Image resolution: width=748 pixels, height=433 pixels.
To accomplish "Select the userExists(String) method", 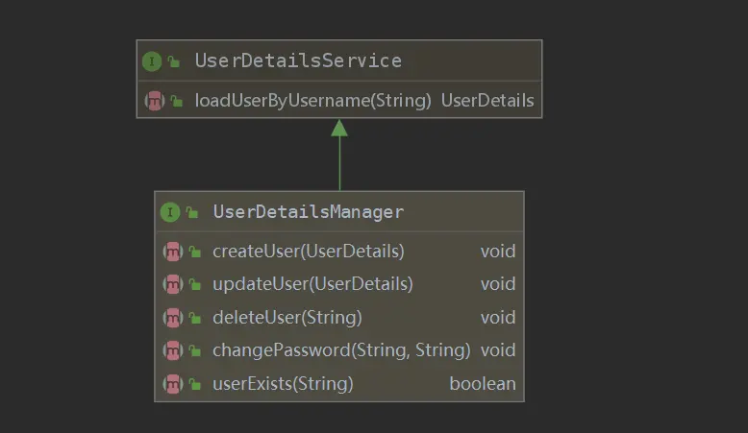I will [283, 384].
